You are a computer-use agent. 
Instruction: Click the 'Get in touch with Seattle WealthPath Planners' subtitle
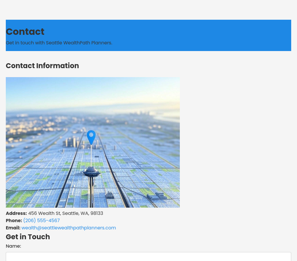pos(59,43)
